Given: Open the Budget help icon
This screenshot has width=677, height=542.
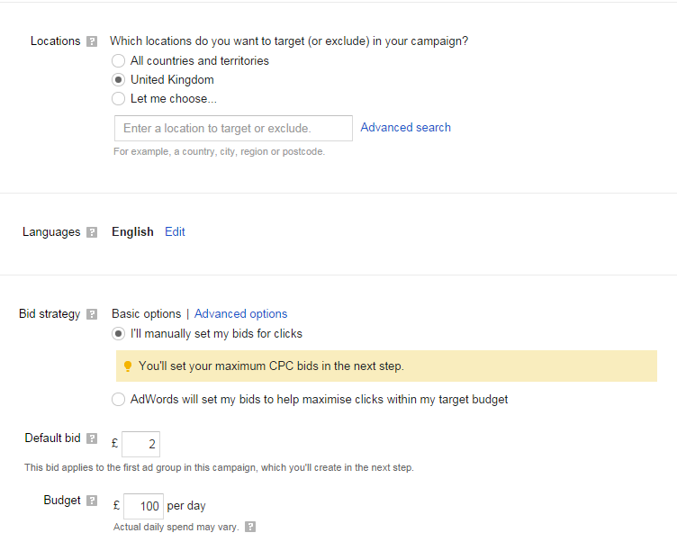Looking at the screenshot, I should [x=92, y=501].
